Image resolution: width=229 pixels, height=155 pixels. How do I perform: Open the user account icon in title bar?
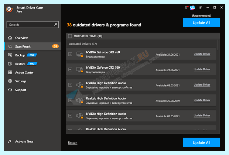pyautogui.click(x=186, y=7)
